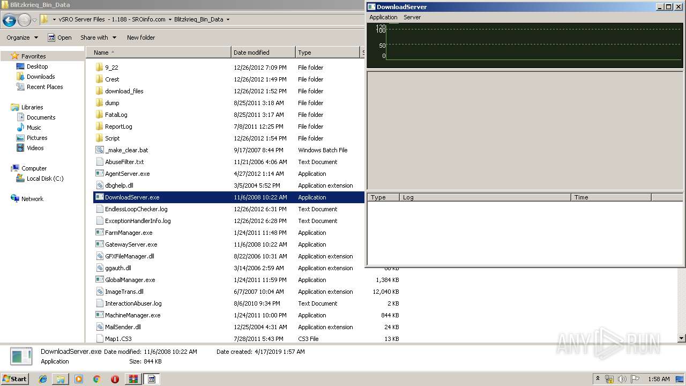Select the EndlessLoopChecker.log file name
The width and height of the screenshot is (686, 386).
(136, 209)
